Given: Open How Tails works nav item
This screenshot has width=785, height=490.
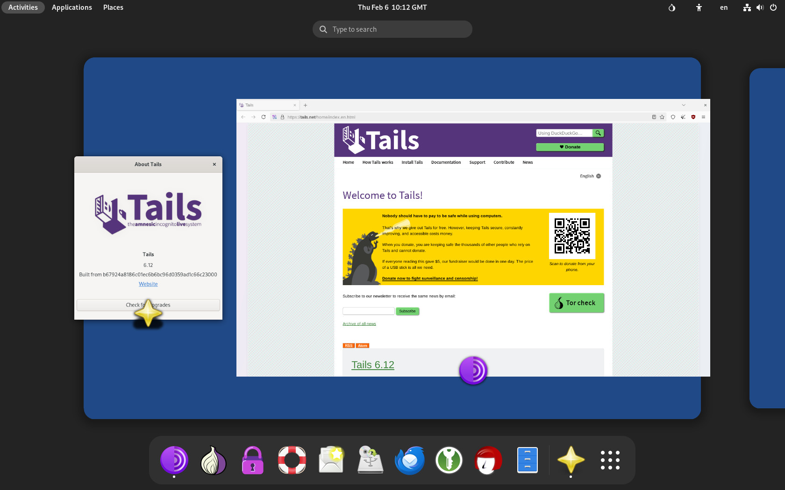Looking at the screenshot, I should click(x=378, y=162).
